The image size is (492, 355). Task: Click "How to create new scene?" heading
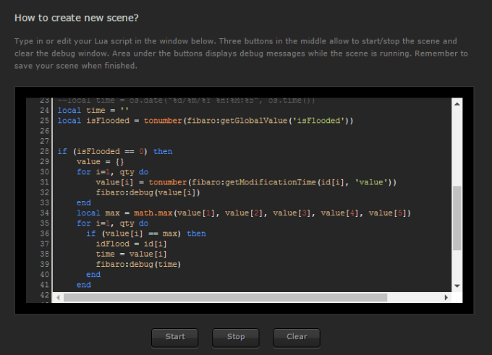tap(76, 18)
